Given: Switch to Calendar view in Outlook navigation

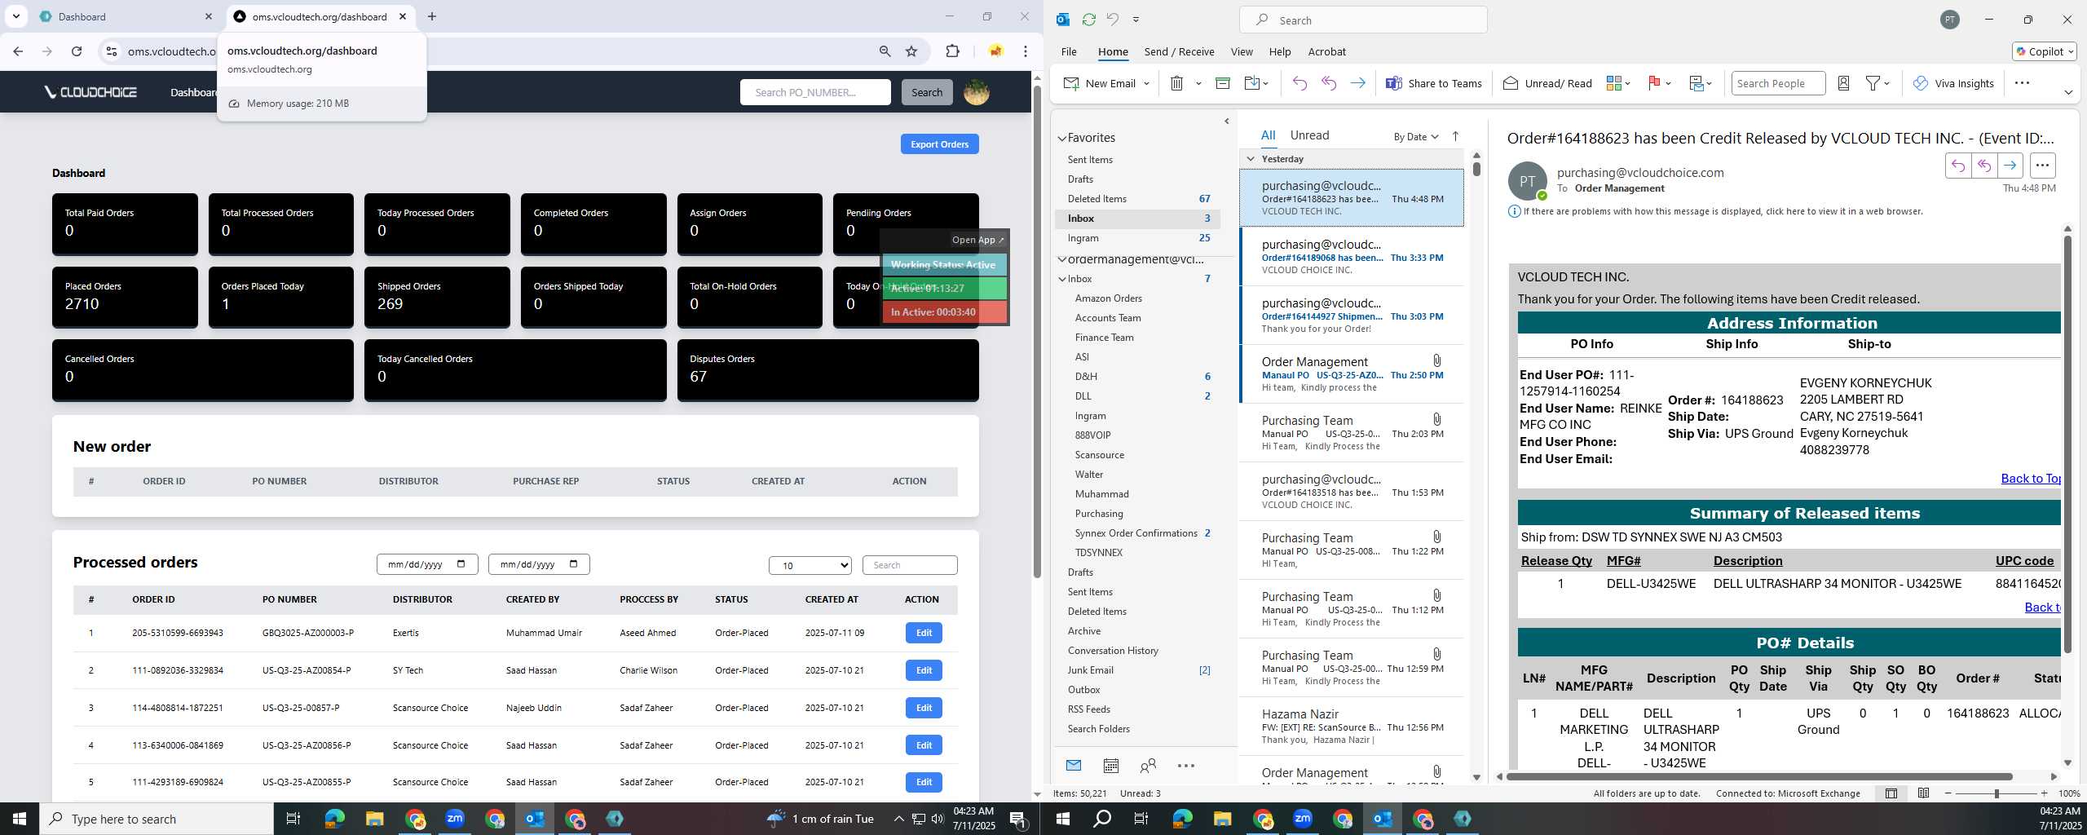Looking at the screenshot, I should (x=1110, y=766).
